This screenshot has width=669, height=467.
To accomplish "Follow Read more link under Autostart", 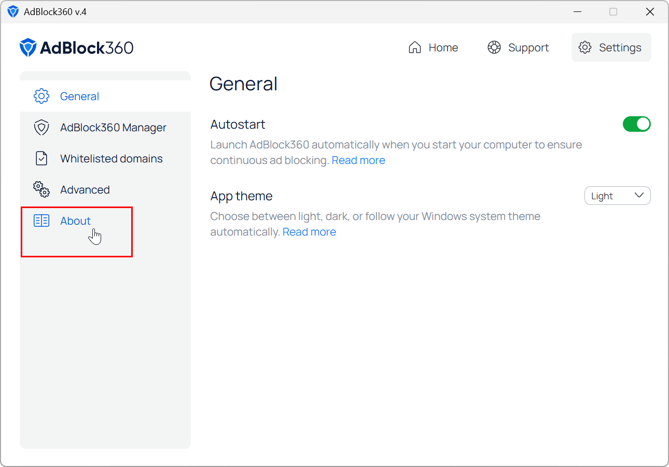I will pyautogui.click(x=358, y=160).
